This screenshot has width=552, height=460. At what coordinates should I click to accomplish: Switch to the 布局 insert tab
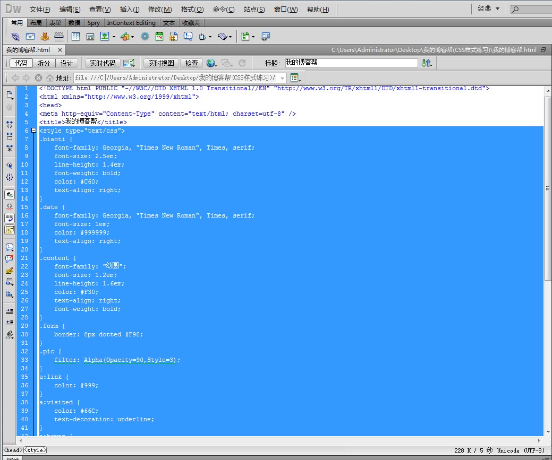click(36, 23)
